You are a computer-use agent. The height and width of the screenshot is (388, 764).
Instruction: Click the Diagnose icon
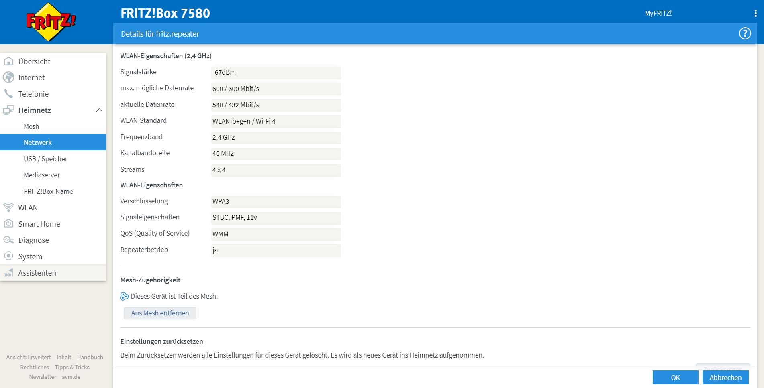click(x=8, y=240)
